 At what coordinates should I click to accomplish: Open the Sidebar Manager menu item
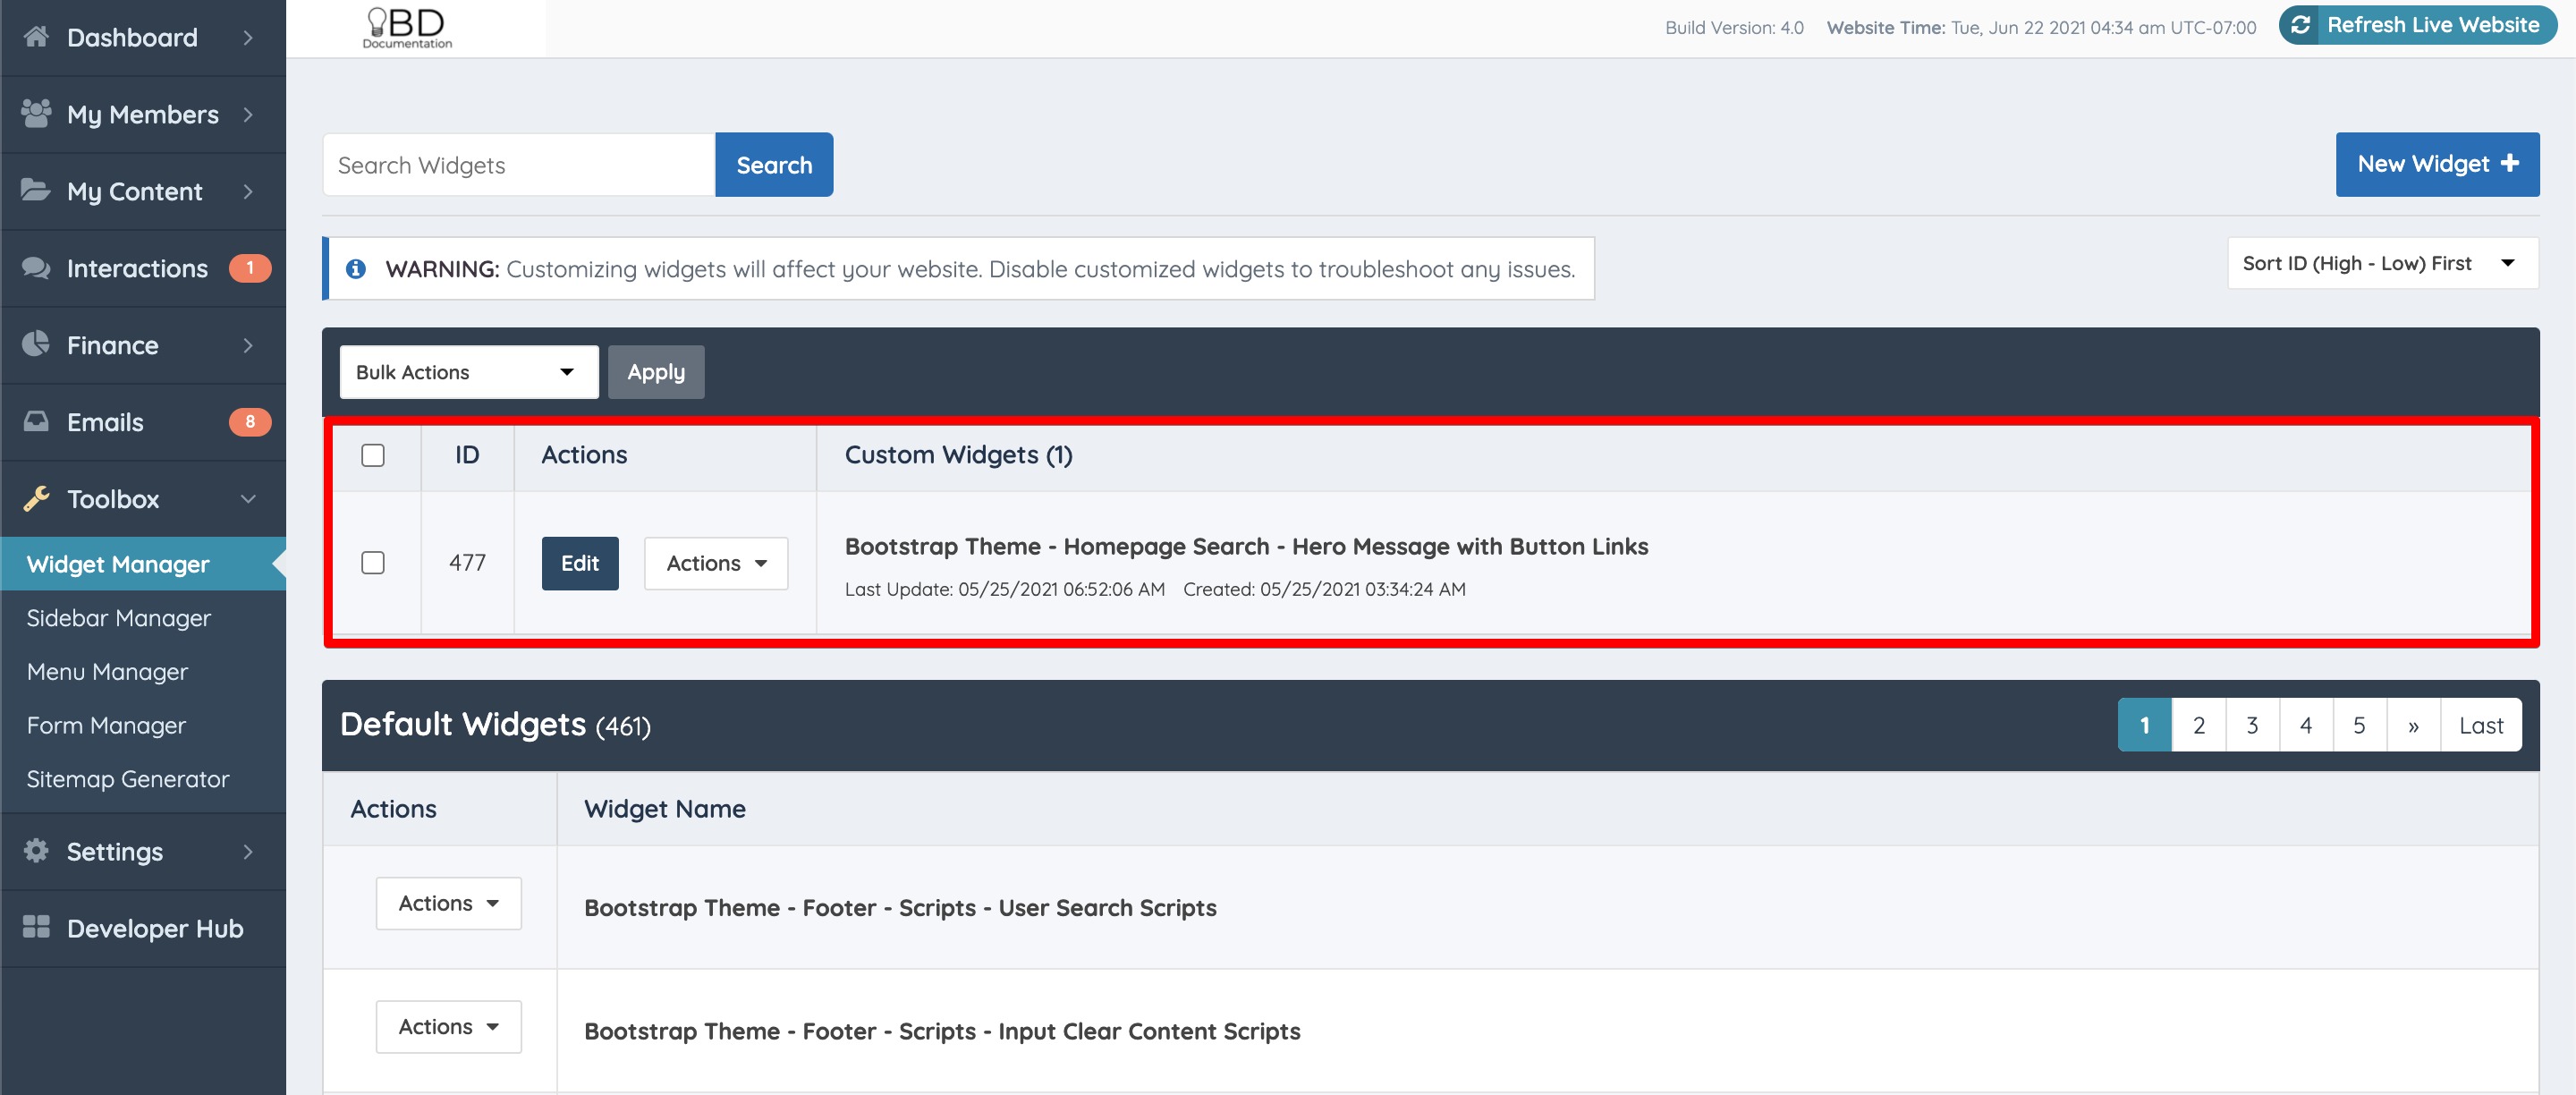click(119, 618)
